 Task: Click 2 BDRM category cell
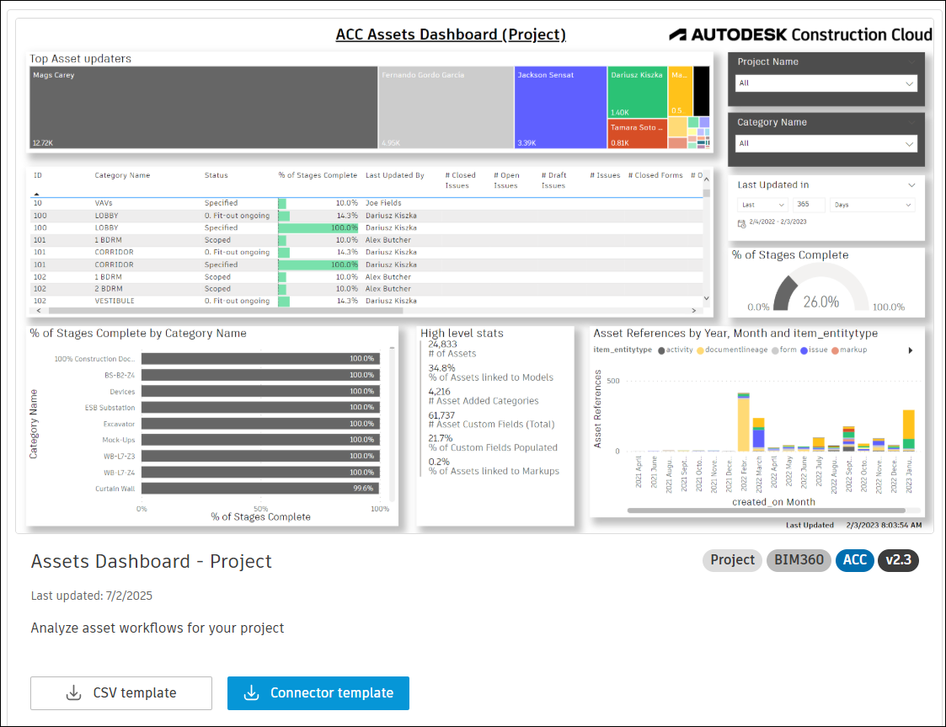[x=109, y=289]
